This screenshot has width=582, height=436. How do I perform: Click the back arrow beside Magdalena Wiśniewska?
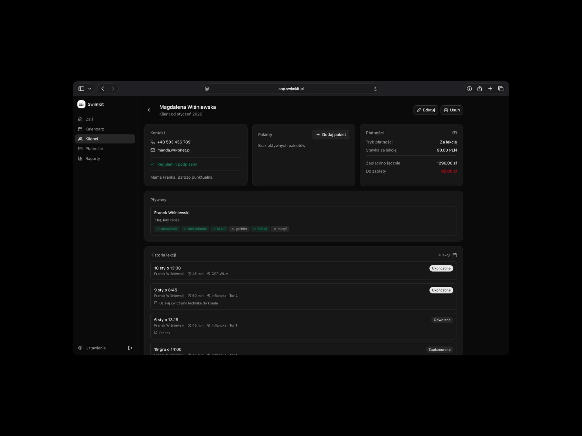click(149, 110)
